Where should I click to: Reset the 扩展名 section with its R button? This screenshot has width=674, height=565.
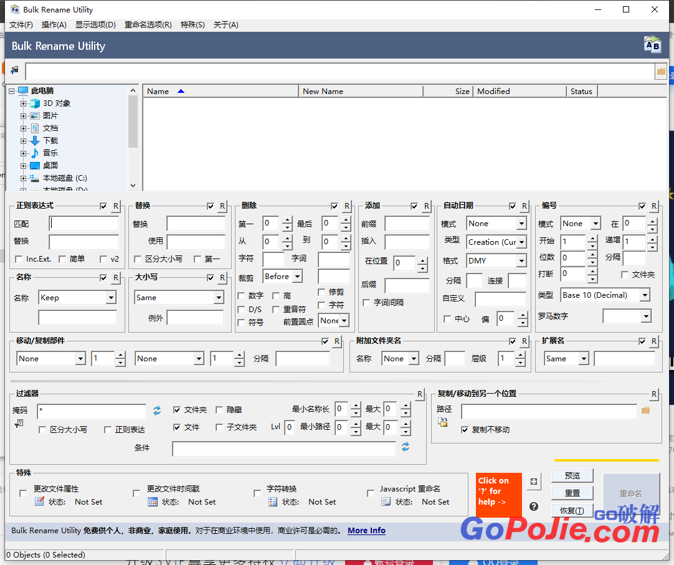tap(654, 341)
